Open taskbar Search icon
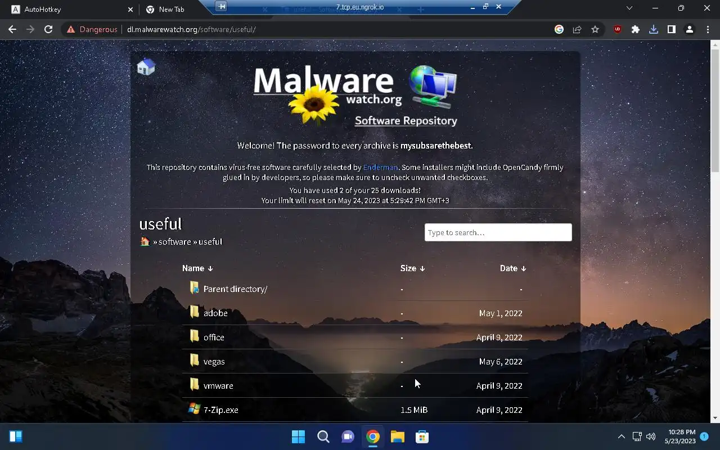The image size is (720, 450). click(323, 436)
